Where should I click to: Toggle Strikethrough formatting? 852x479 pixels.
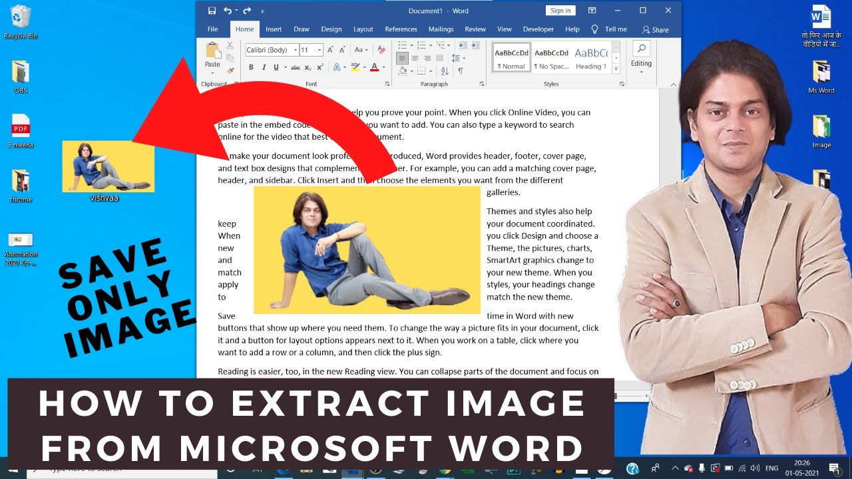[x=296, y=67]
